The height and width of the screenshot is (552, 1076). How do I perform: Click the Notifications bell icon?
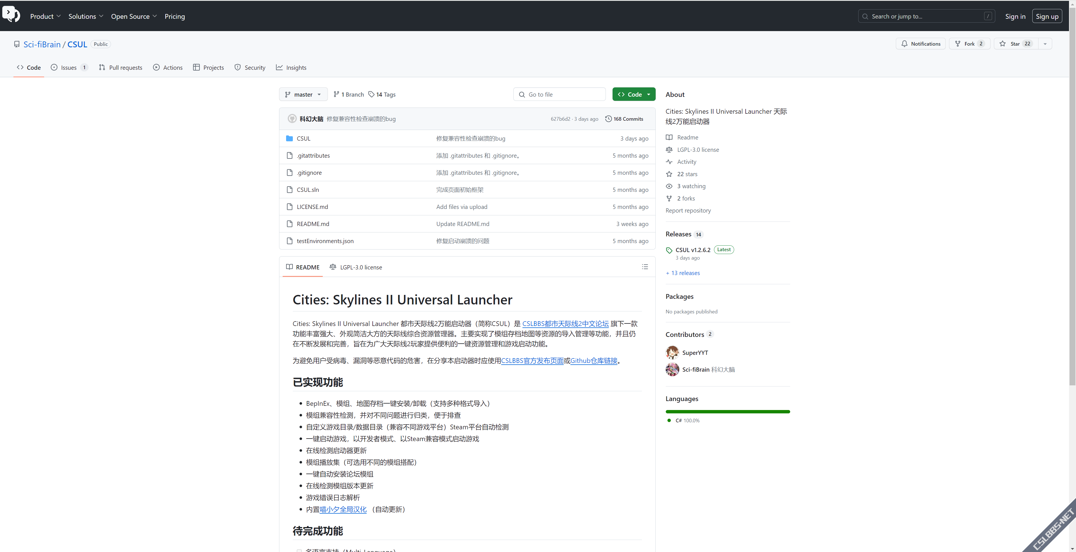pyautogui.click(x=904, y=43)
